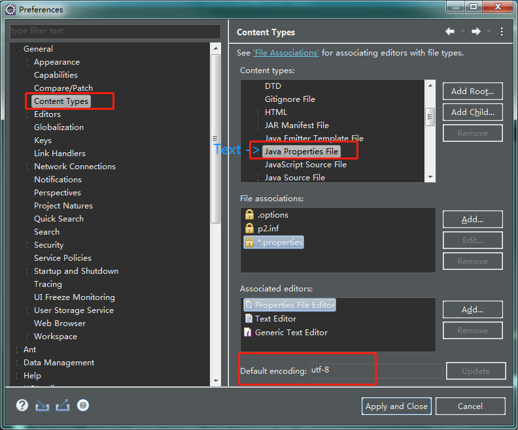This screenshot has width=518, height=430.
Task: Select JavaScript Source File type
Action: point(305,165)
